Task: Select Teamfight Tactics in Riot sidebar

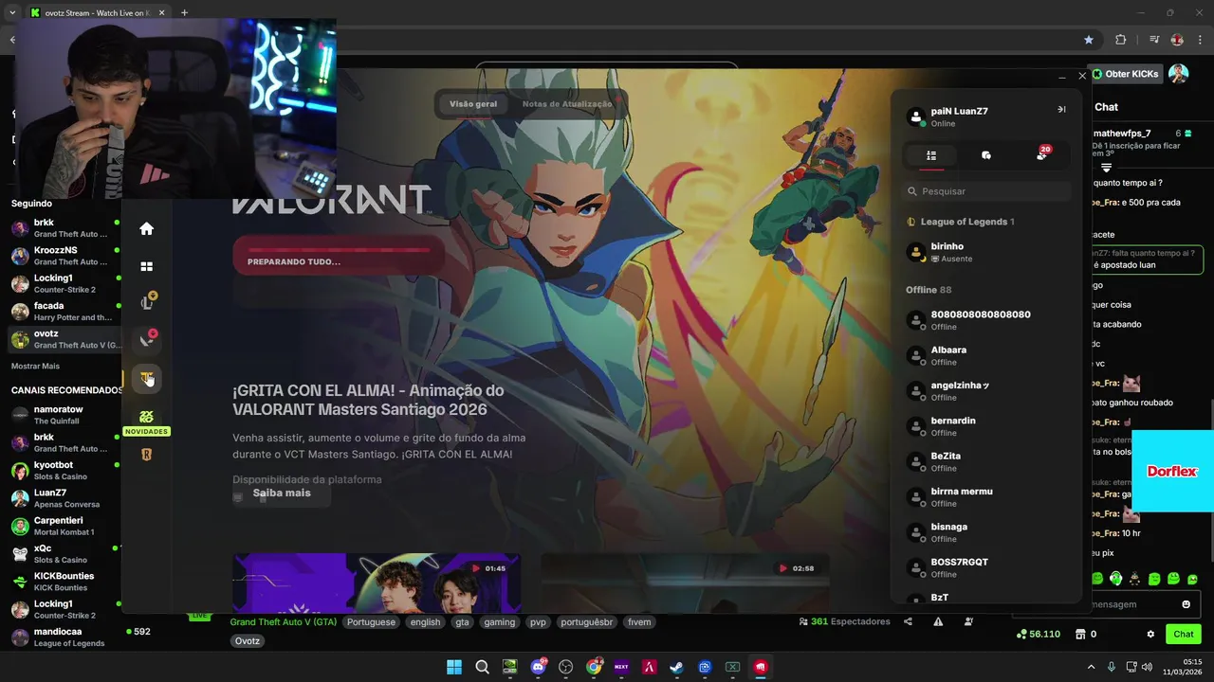Action: tap(146, 379)
